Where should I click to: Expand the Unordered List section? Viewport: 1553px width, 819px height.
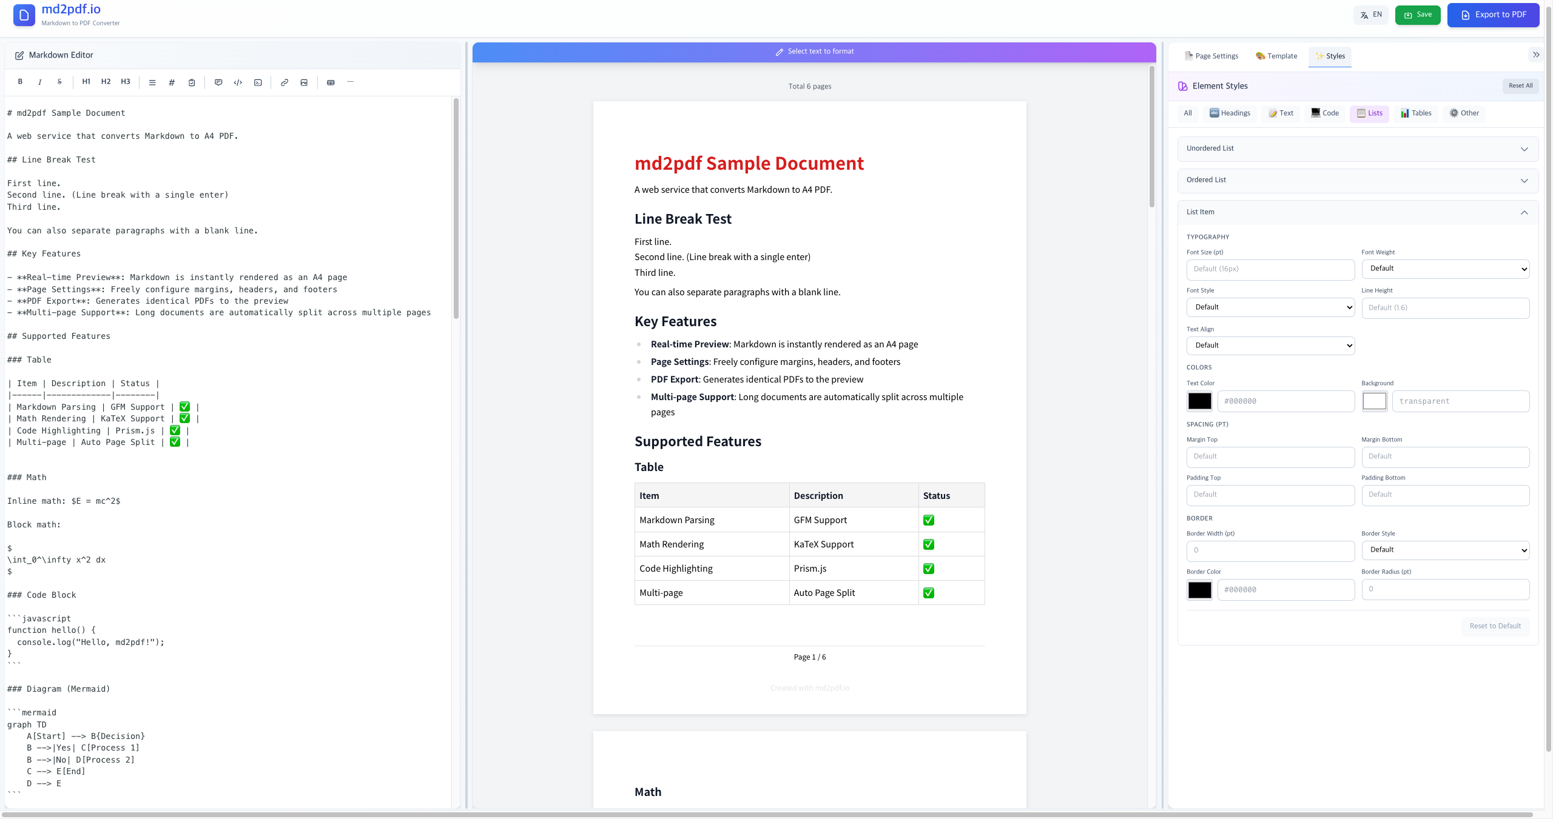[1356, 149]
